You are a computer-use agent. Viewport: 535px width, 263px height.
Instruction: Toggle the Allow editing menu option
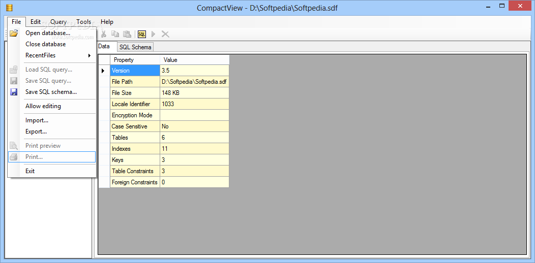click(x=51, y=106)
